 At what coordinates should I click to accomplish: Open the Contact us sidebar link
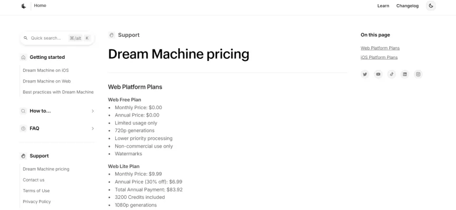coord(34,180)
